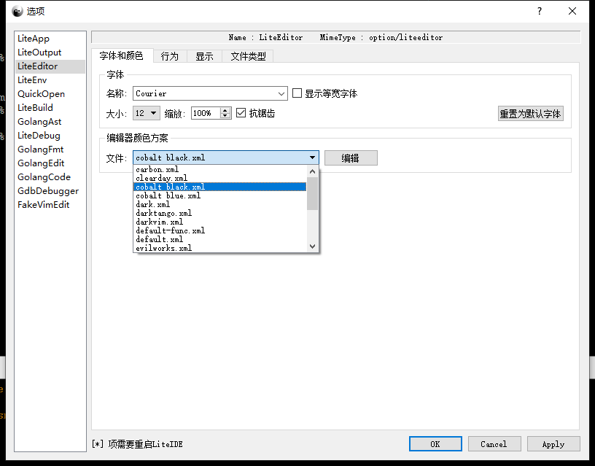The height and width of the screenshot is (466, 595).
Task: Select LiteBuild in the sidebar list
Action: point(50,108)
